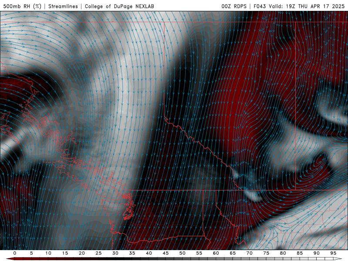Click the '70' label on the color scale
This screenshot has height=261, width=348.
249,253
